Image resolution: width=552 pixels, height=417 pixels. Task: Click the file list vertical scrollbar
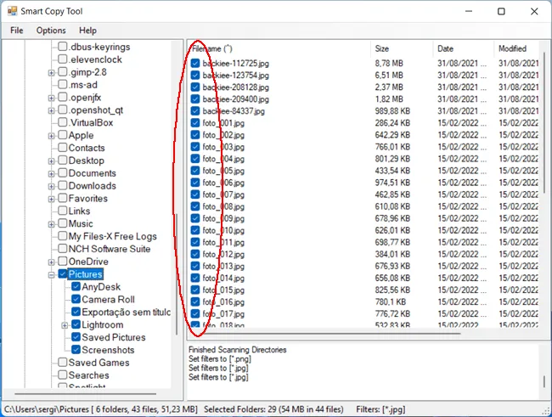click(x=544, y=121)
